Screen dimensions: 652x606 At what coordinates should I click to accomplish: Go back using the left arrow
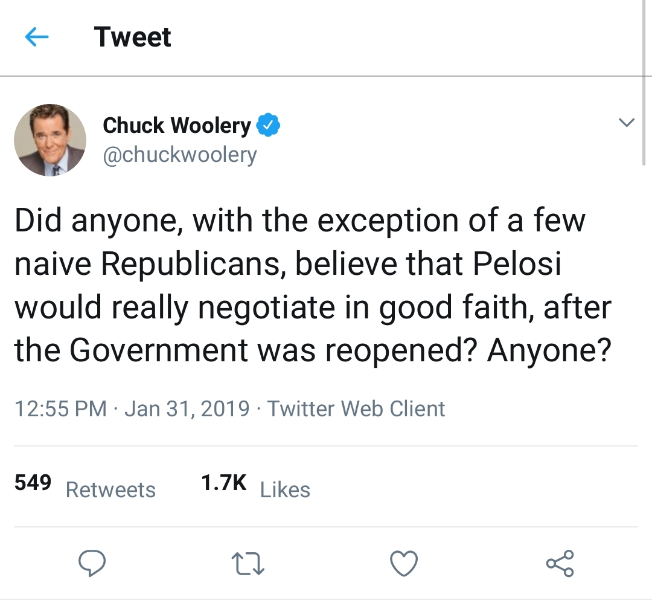pyautogui.click(x=37, y=37)
